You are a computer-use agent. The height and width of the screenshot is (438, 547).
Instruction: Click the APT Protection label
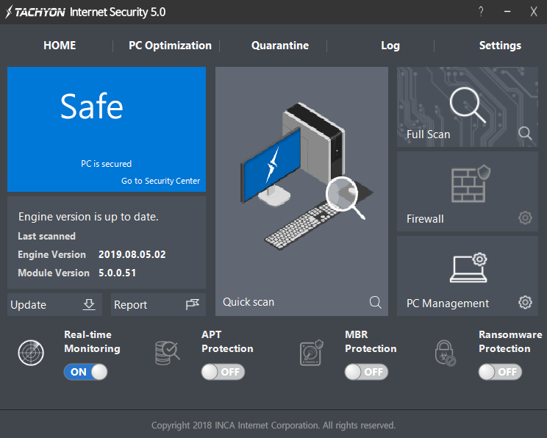227,342
